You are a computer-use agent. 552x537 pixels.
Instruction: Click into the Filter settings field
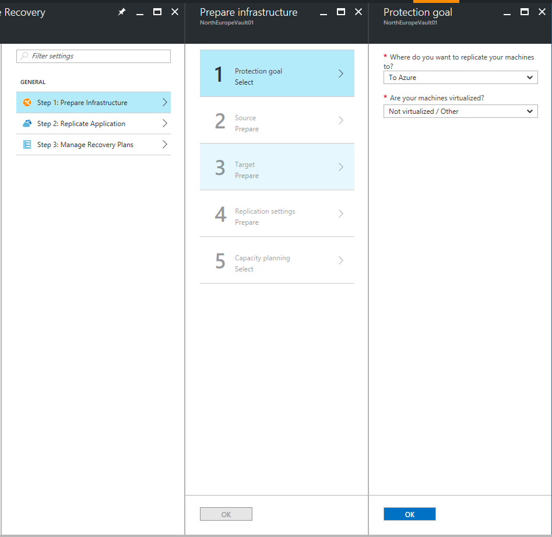tap(99, 56)
